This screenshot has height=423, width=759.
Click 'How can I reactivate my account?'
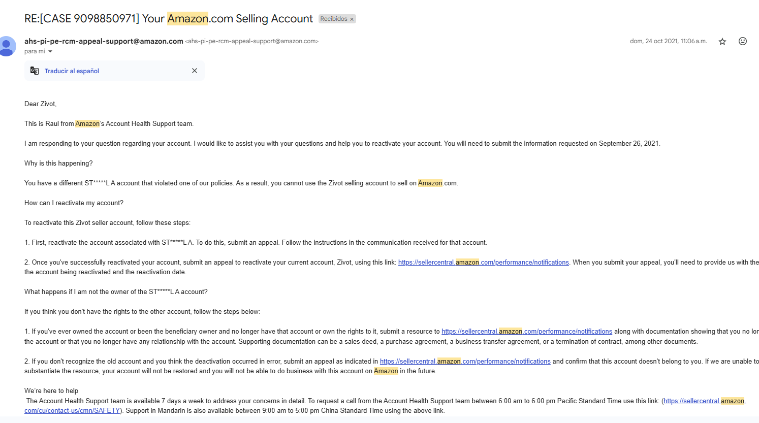pyautogui.click(x=74, y=203)
